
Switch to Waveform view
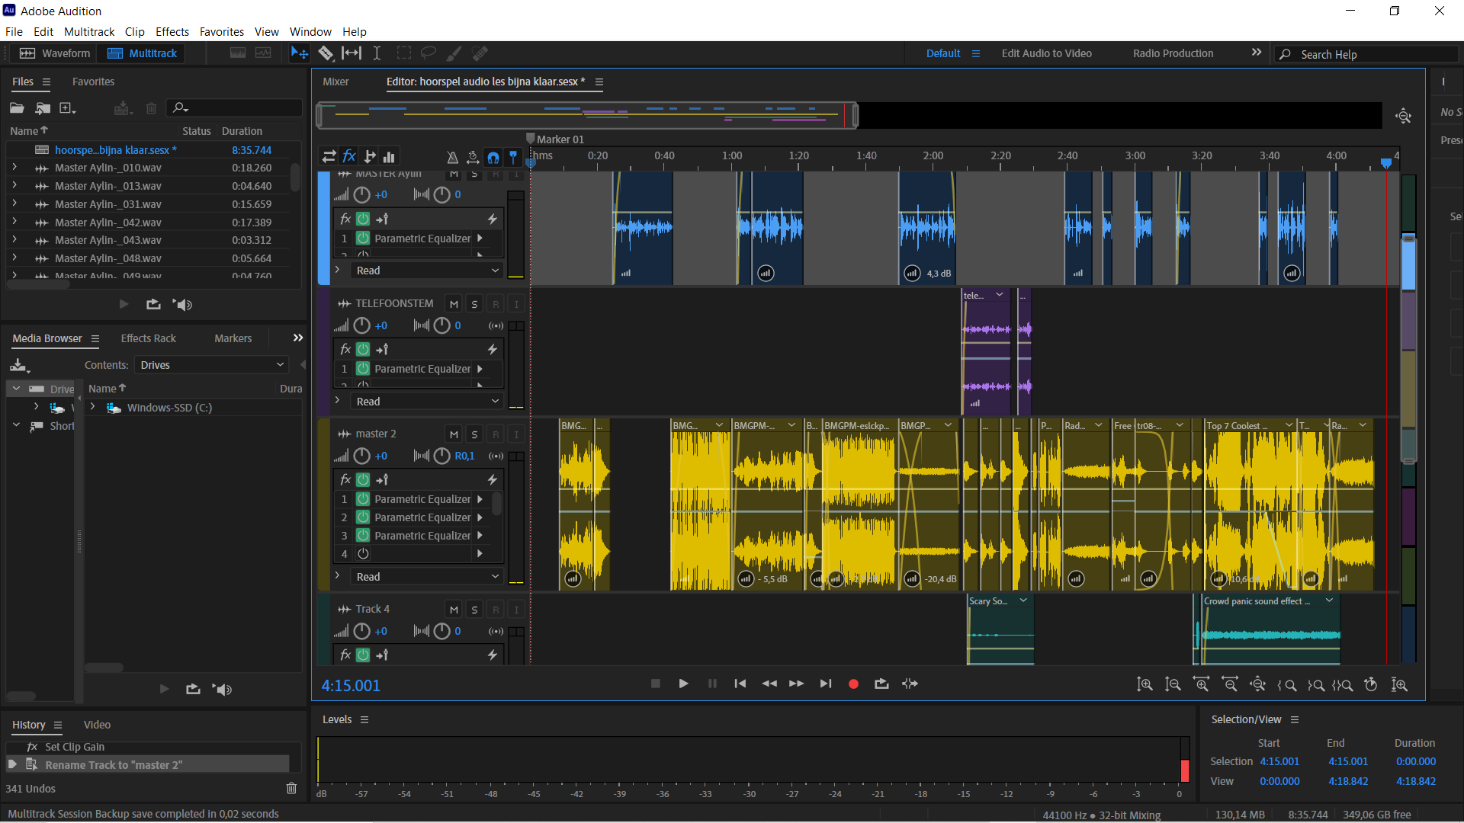54,53
